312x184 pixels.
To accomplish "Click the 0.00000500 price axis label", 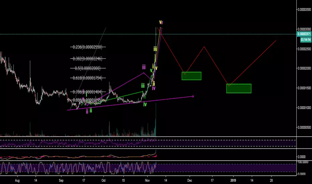I will (x=304, y=127).
